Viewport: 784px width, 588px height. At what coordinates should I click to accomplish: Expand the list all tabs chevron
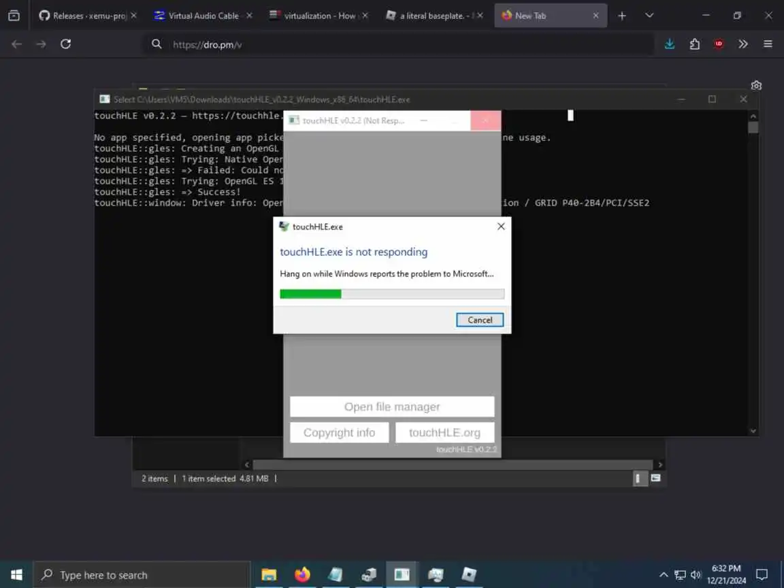[649, 16]
